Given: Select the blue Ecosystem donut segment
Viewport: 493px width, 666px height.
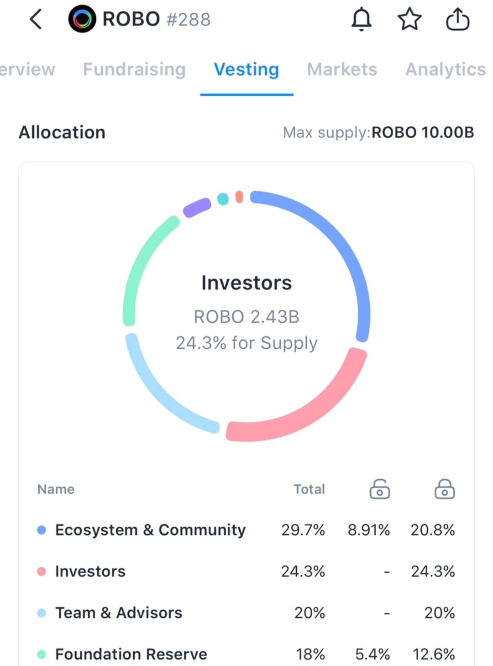Looking at the screenshot, I should click(339, 242).
